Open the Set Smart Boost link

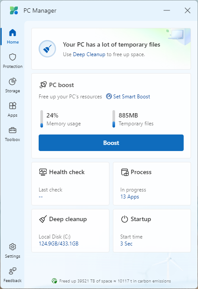pyautogui.click(x=128, y=96)
